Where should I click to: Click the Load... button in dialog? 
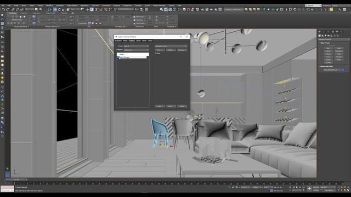(x=160, y=106)
